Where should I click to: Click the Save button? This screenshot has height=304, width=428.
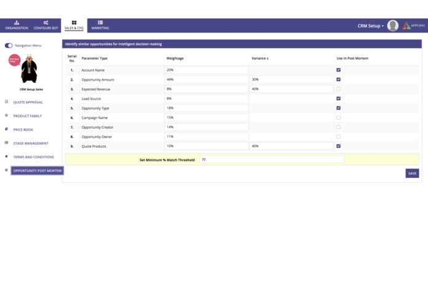(412, 174)
